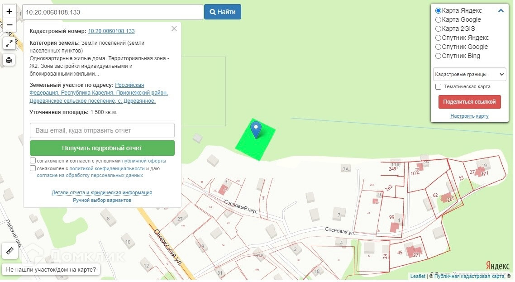515x282 pixels.
Task: Open Настроить карту link
Action: (x=469, y=116)
